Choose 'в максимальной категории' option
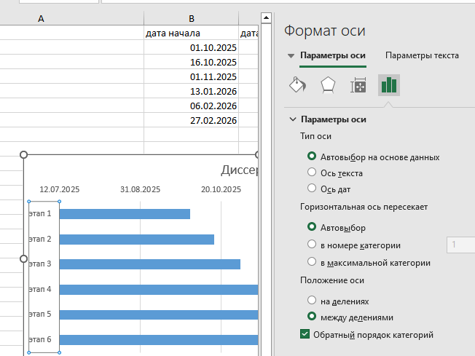Screen dimensions: 475x356 (x=312, y=263)
